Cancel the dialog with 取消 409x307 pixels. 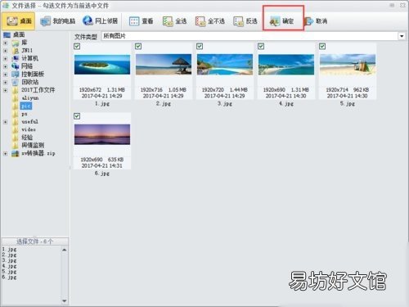tap(316, 21)
